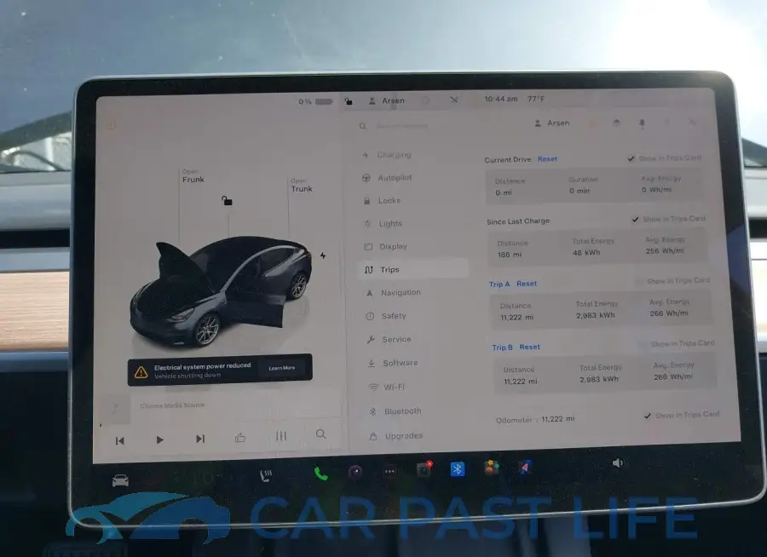Viewport: 767px width, 557px height.
Task: Enable Show in Trips Card for Trip A
Action: click(x=672, y=281)
